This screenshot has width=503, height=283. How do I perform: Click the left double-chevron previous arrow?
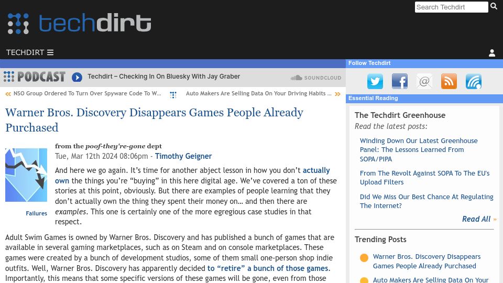tap(8, 94)
